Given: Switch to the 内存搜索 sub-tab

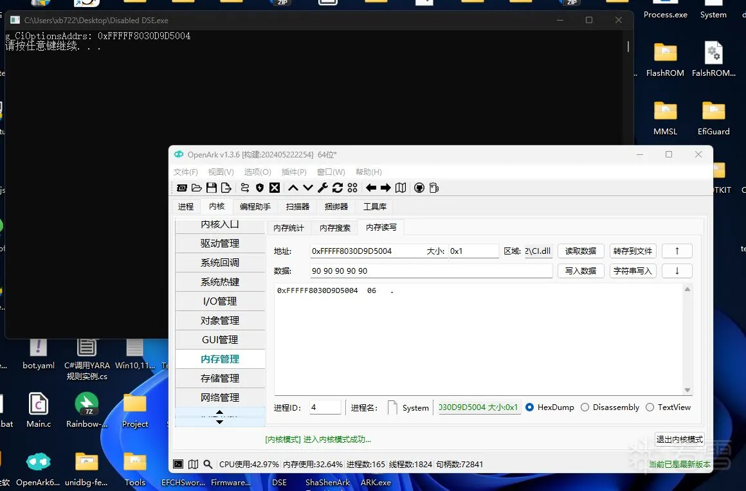Looking at the screenshot, I should [x=335, y=228].
